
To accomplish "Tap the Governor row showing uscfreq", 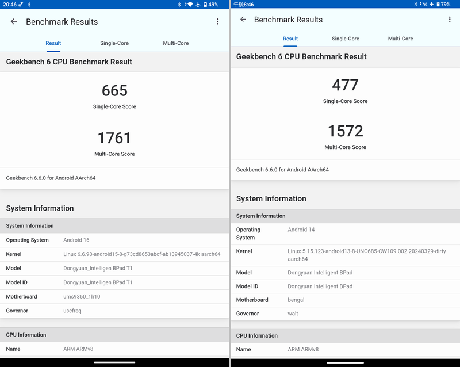I will (x=115, y=311).
